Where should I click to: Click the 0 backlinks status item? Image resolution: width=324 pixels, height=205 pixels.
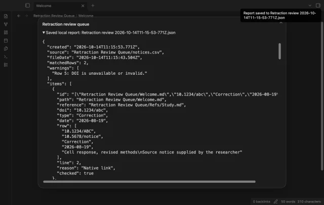pos(261,201)
